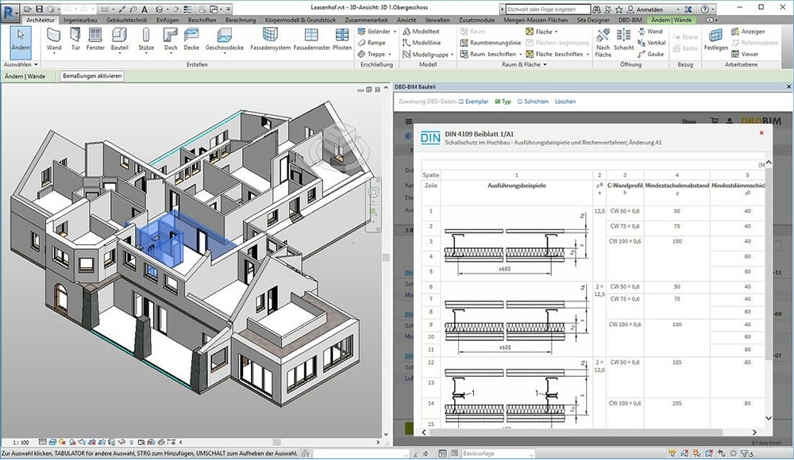Open the work plane Viewer
Screen dimensions: 794x460
[745, 54]
